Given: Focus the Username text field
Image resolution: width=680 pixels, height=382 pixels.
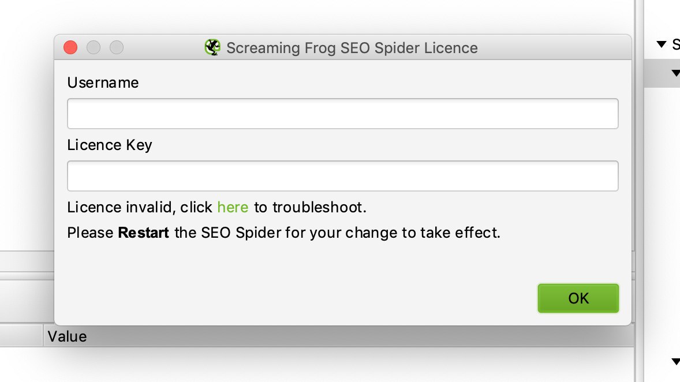Looking at the screenshot, I should [343, 114].
